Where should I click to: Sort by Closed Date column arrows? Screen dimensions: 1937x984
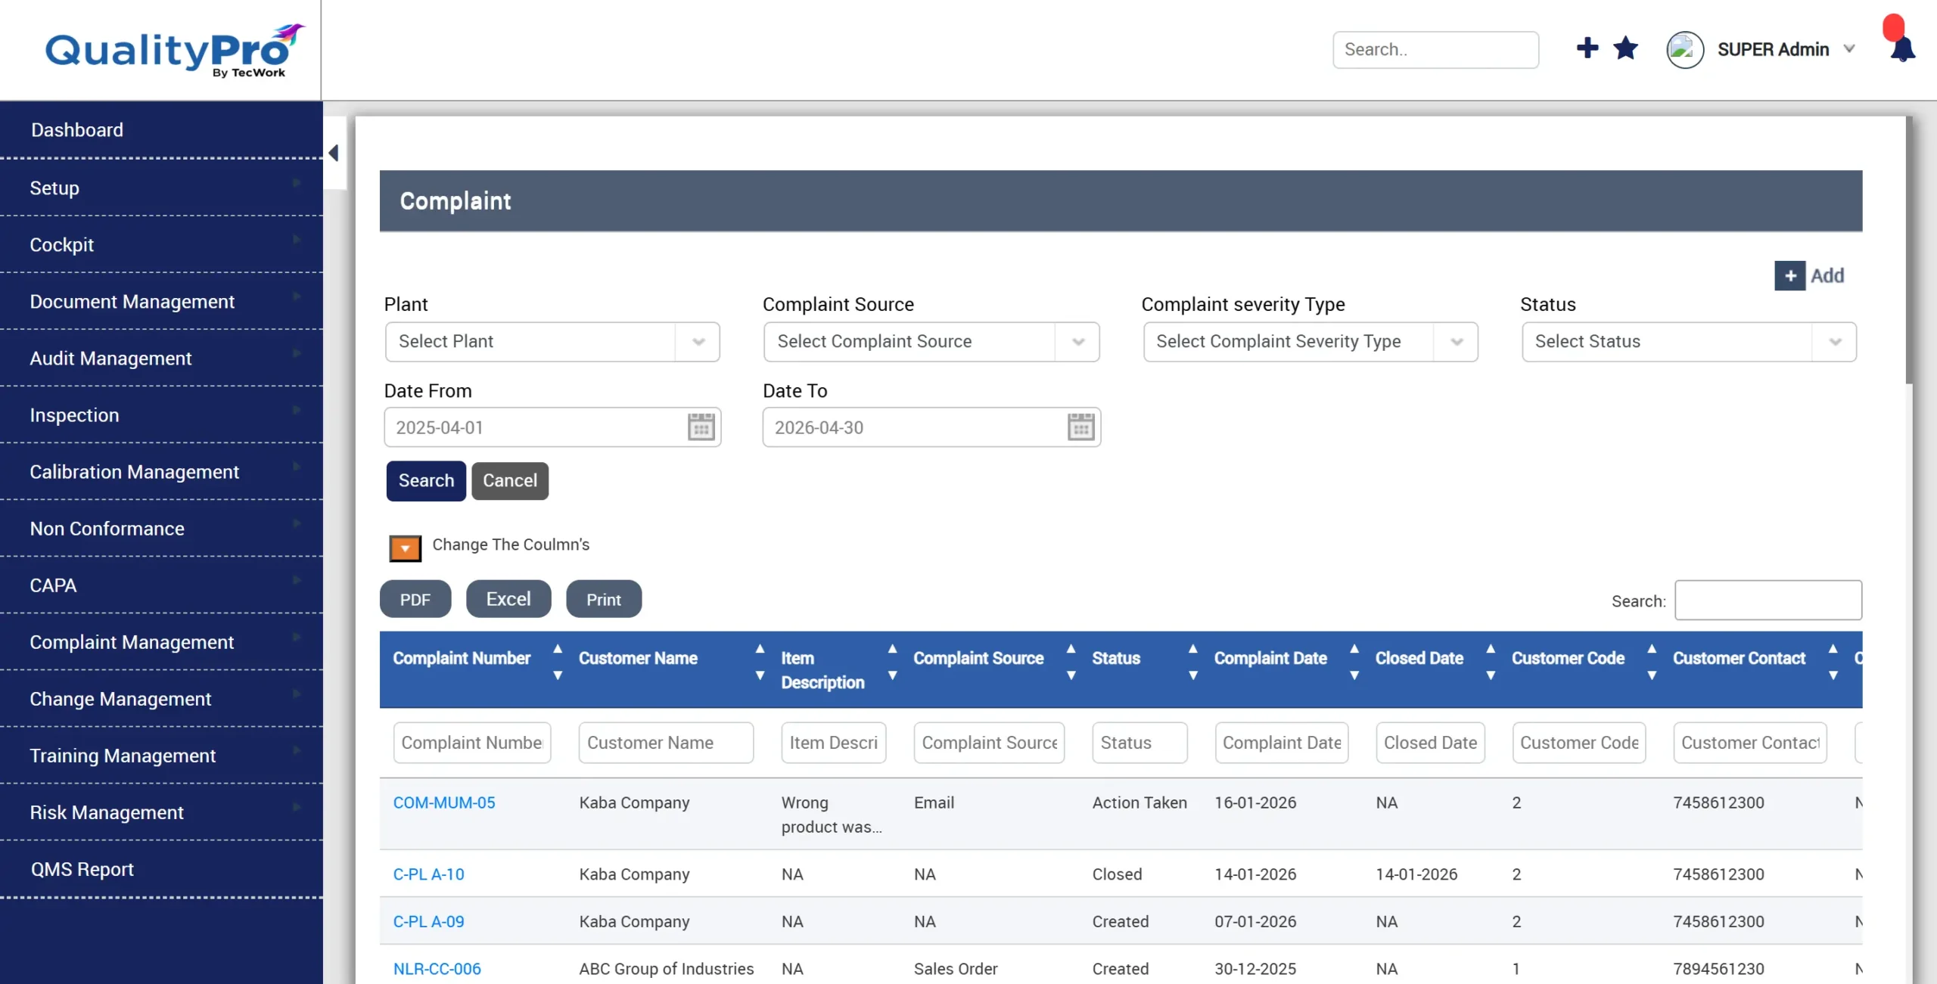tap(1491, 662)
